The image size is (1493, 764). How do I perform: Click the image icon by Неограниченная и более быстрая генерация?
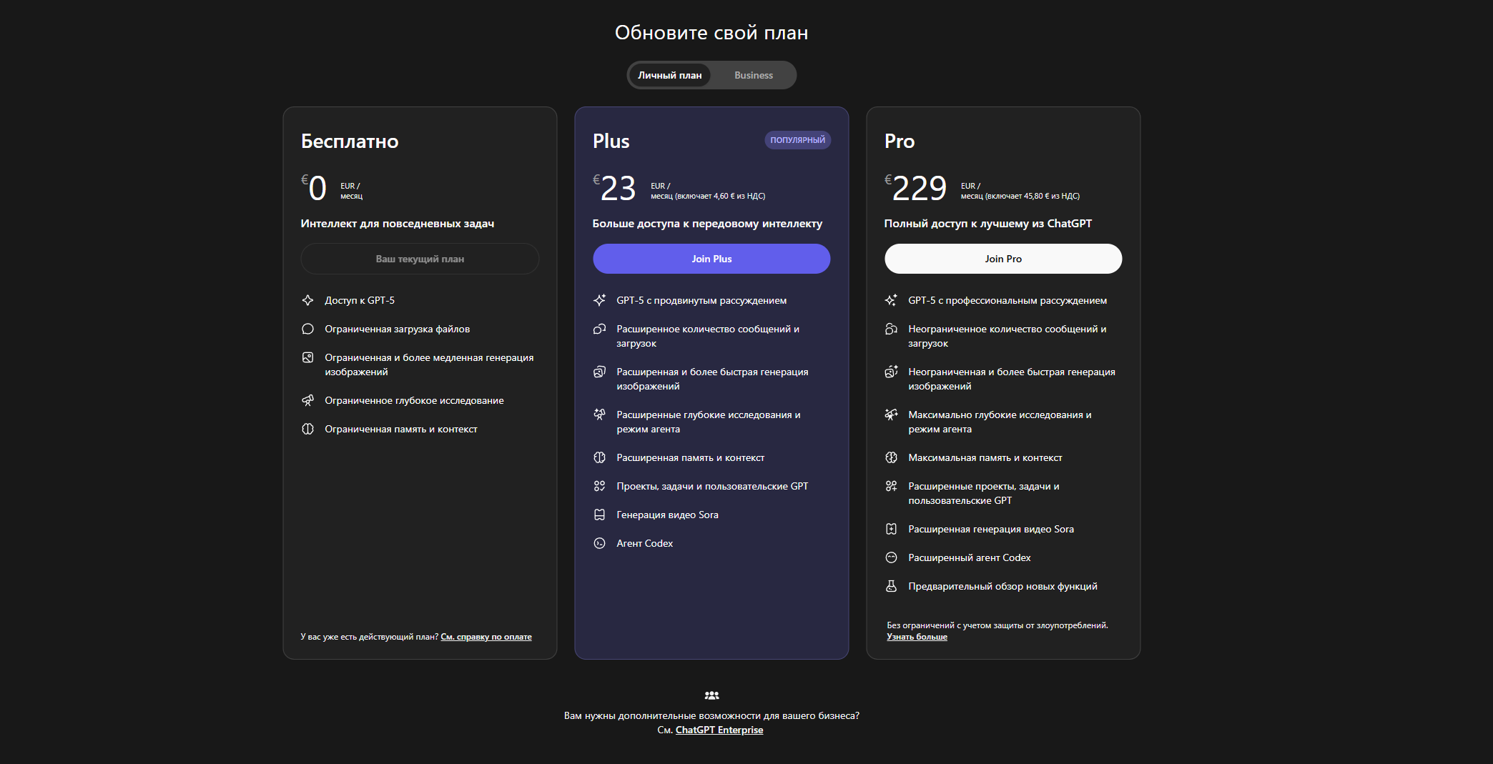pos(891,372)
